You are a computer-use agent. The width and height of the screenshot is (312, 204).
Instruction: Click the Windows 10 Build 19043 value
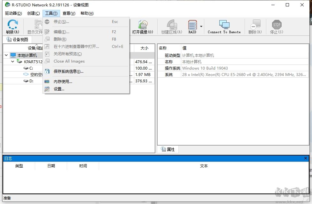pos(205,68)
